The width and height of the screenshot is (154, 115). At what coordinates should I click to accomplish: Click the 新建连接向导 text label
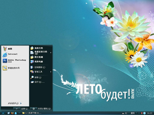pyautogui.click(x=14, y=68)
